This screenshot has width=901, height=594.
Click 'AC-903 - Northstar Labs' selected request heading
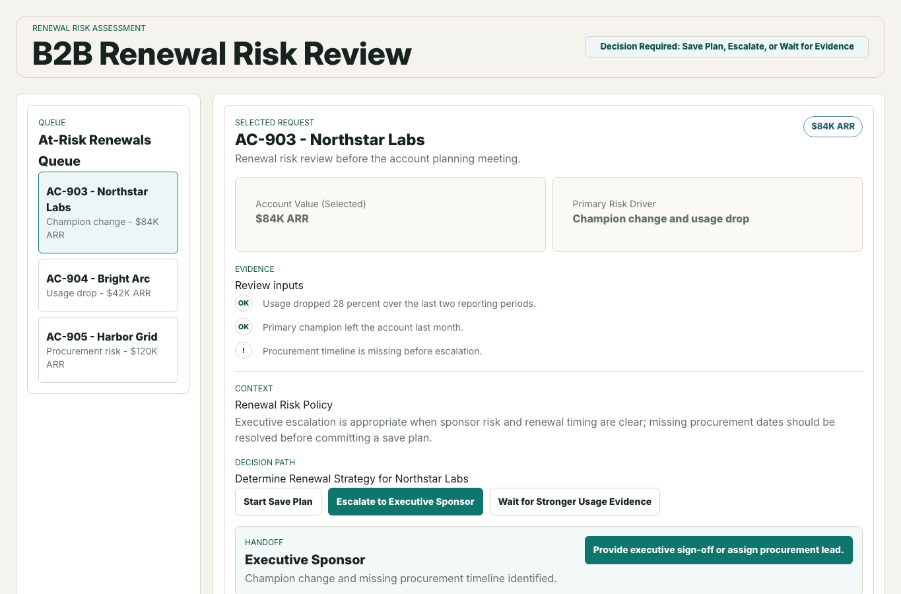[x=330, y=140]
